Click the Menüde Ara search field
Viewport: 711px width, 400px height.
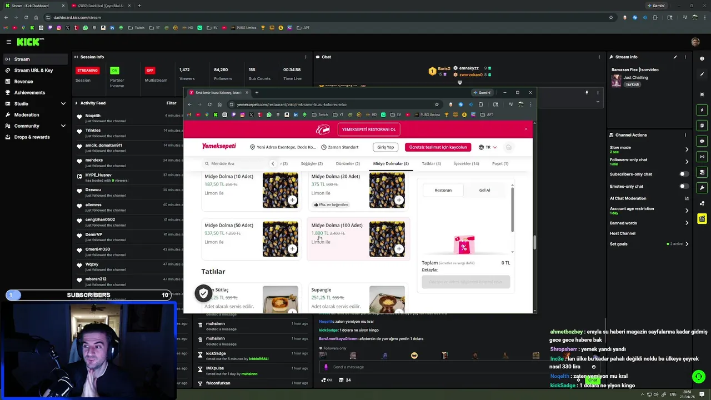point(233,163)
